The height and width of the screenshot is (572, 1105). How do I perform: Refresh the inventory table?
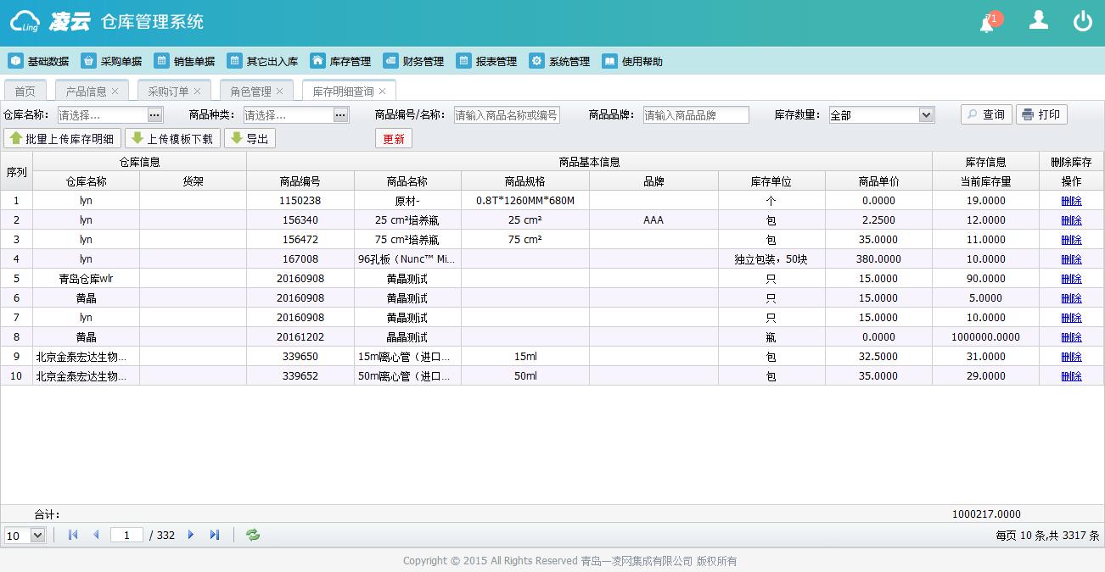click(x=253, y=535)
